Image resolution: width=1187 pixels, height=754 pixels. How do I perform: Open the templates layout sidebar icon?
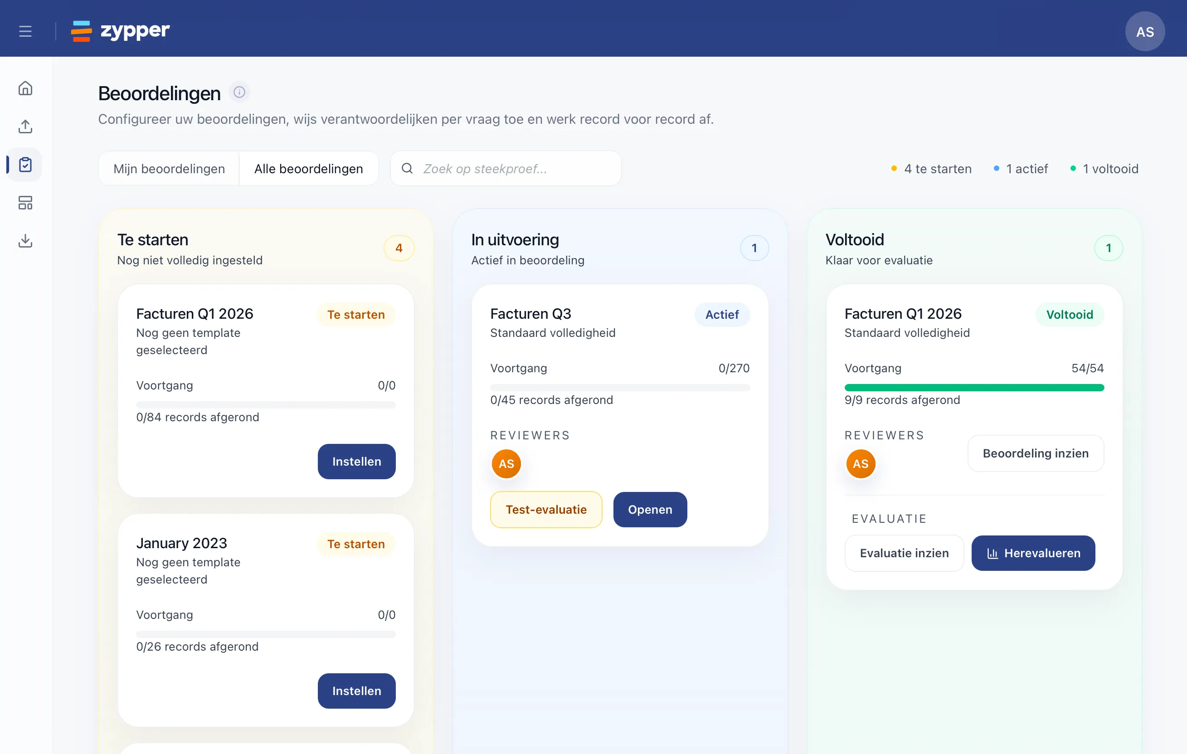point(25,203)
